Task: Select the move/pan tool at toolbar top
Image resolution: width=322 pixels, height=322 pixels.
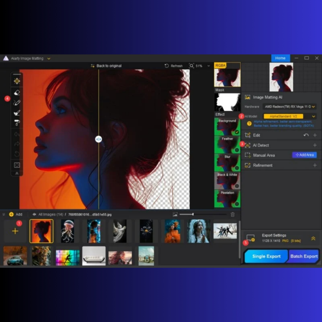Action: (17, 81)
